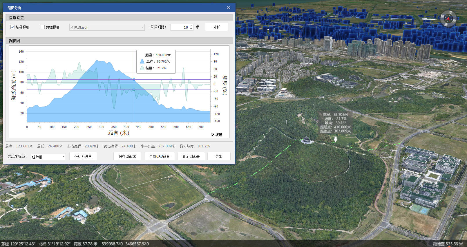
Task: Click 保存剖面线 button
Action: click(x=127, y=156)
